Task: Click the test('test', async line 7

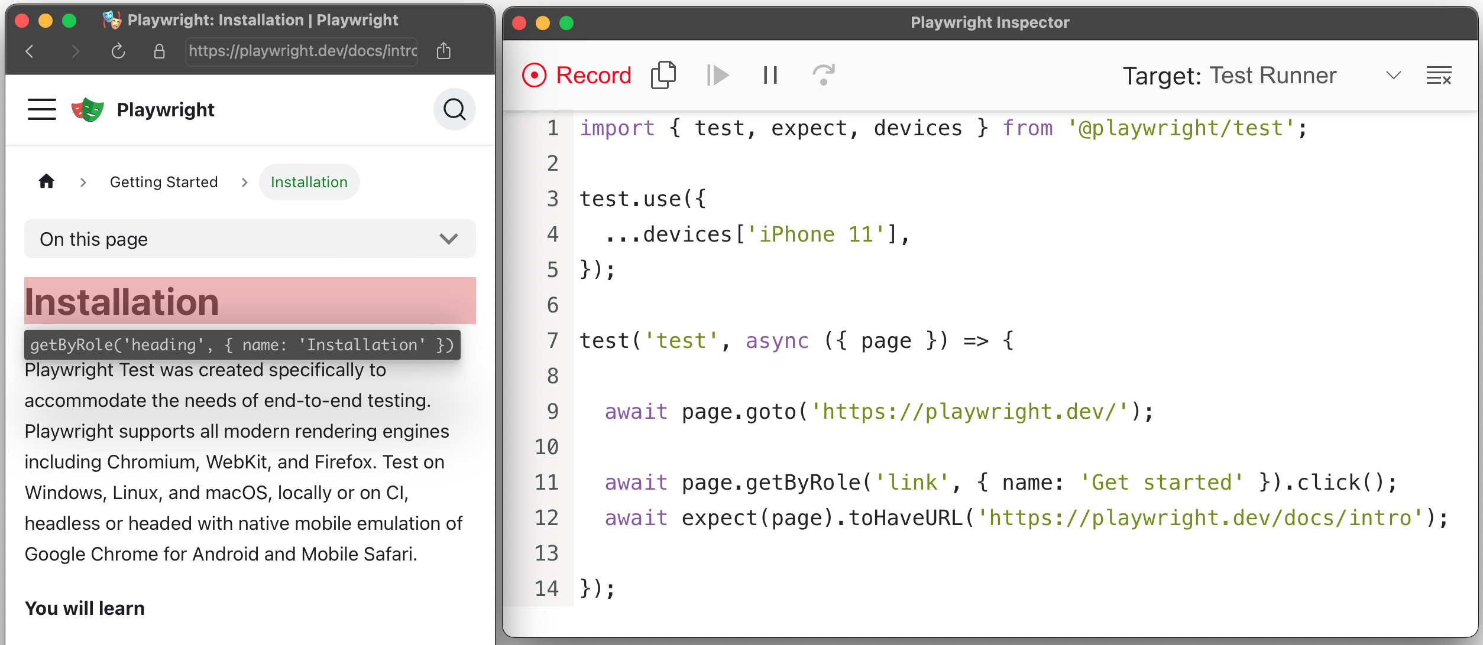Action: [x=796, y=341]
